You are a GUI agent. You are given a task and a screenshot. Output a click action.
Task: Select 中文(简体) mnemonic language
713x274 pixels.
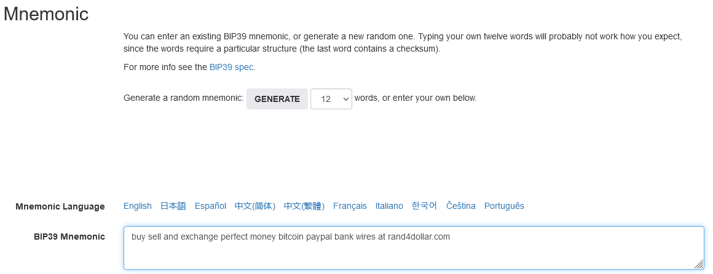[254, 206]
